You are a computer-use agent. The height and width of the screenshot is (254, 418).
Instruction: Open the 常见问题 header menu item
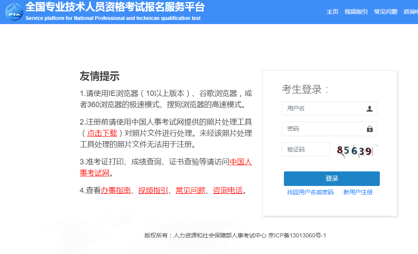point(386,12)
